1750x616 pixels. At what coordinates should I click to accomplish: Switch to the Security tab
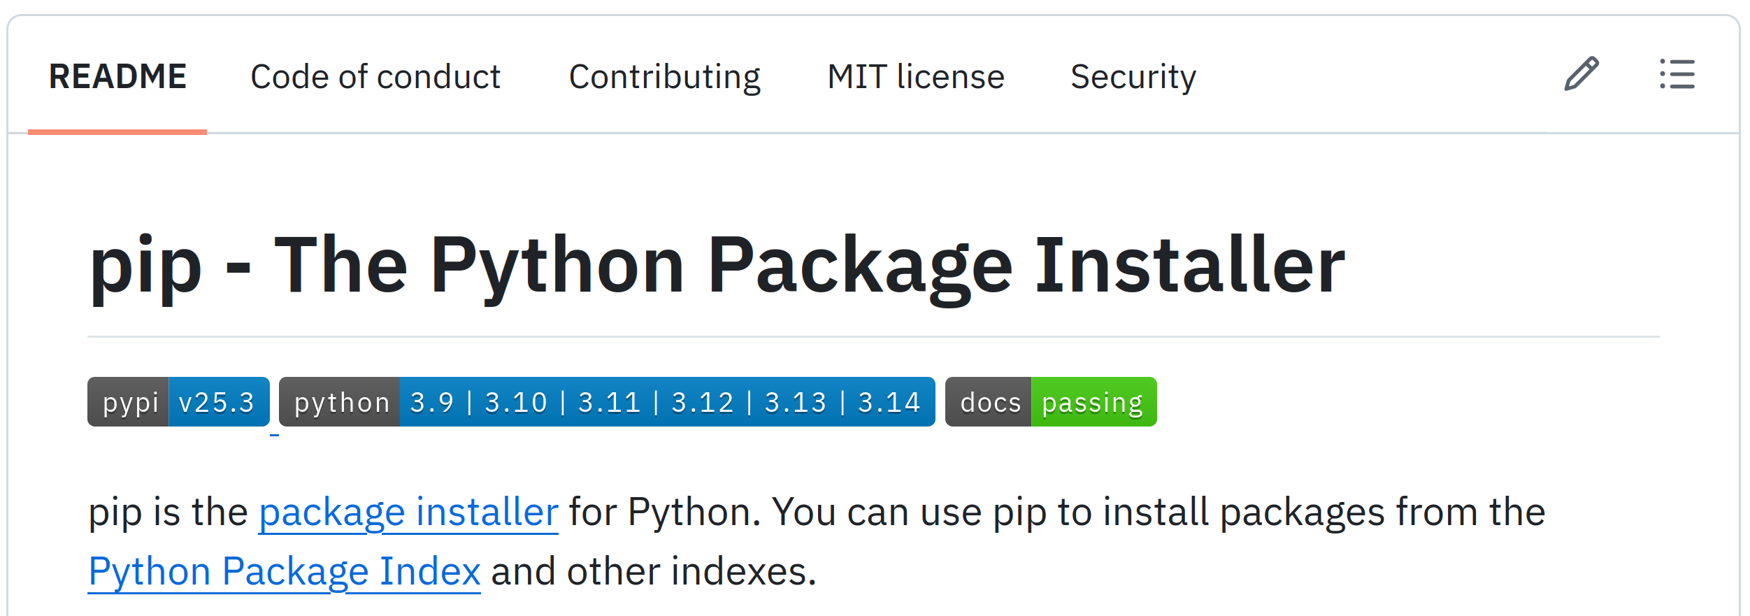1133,76
